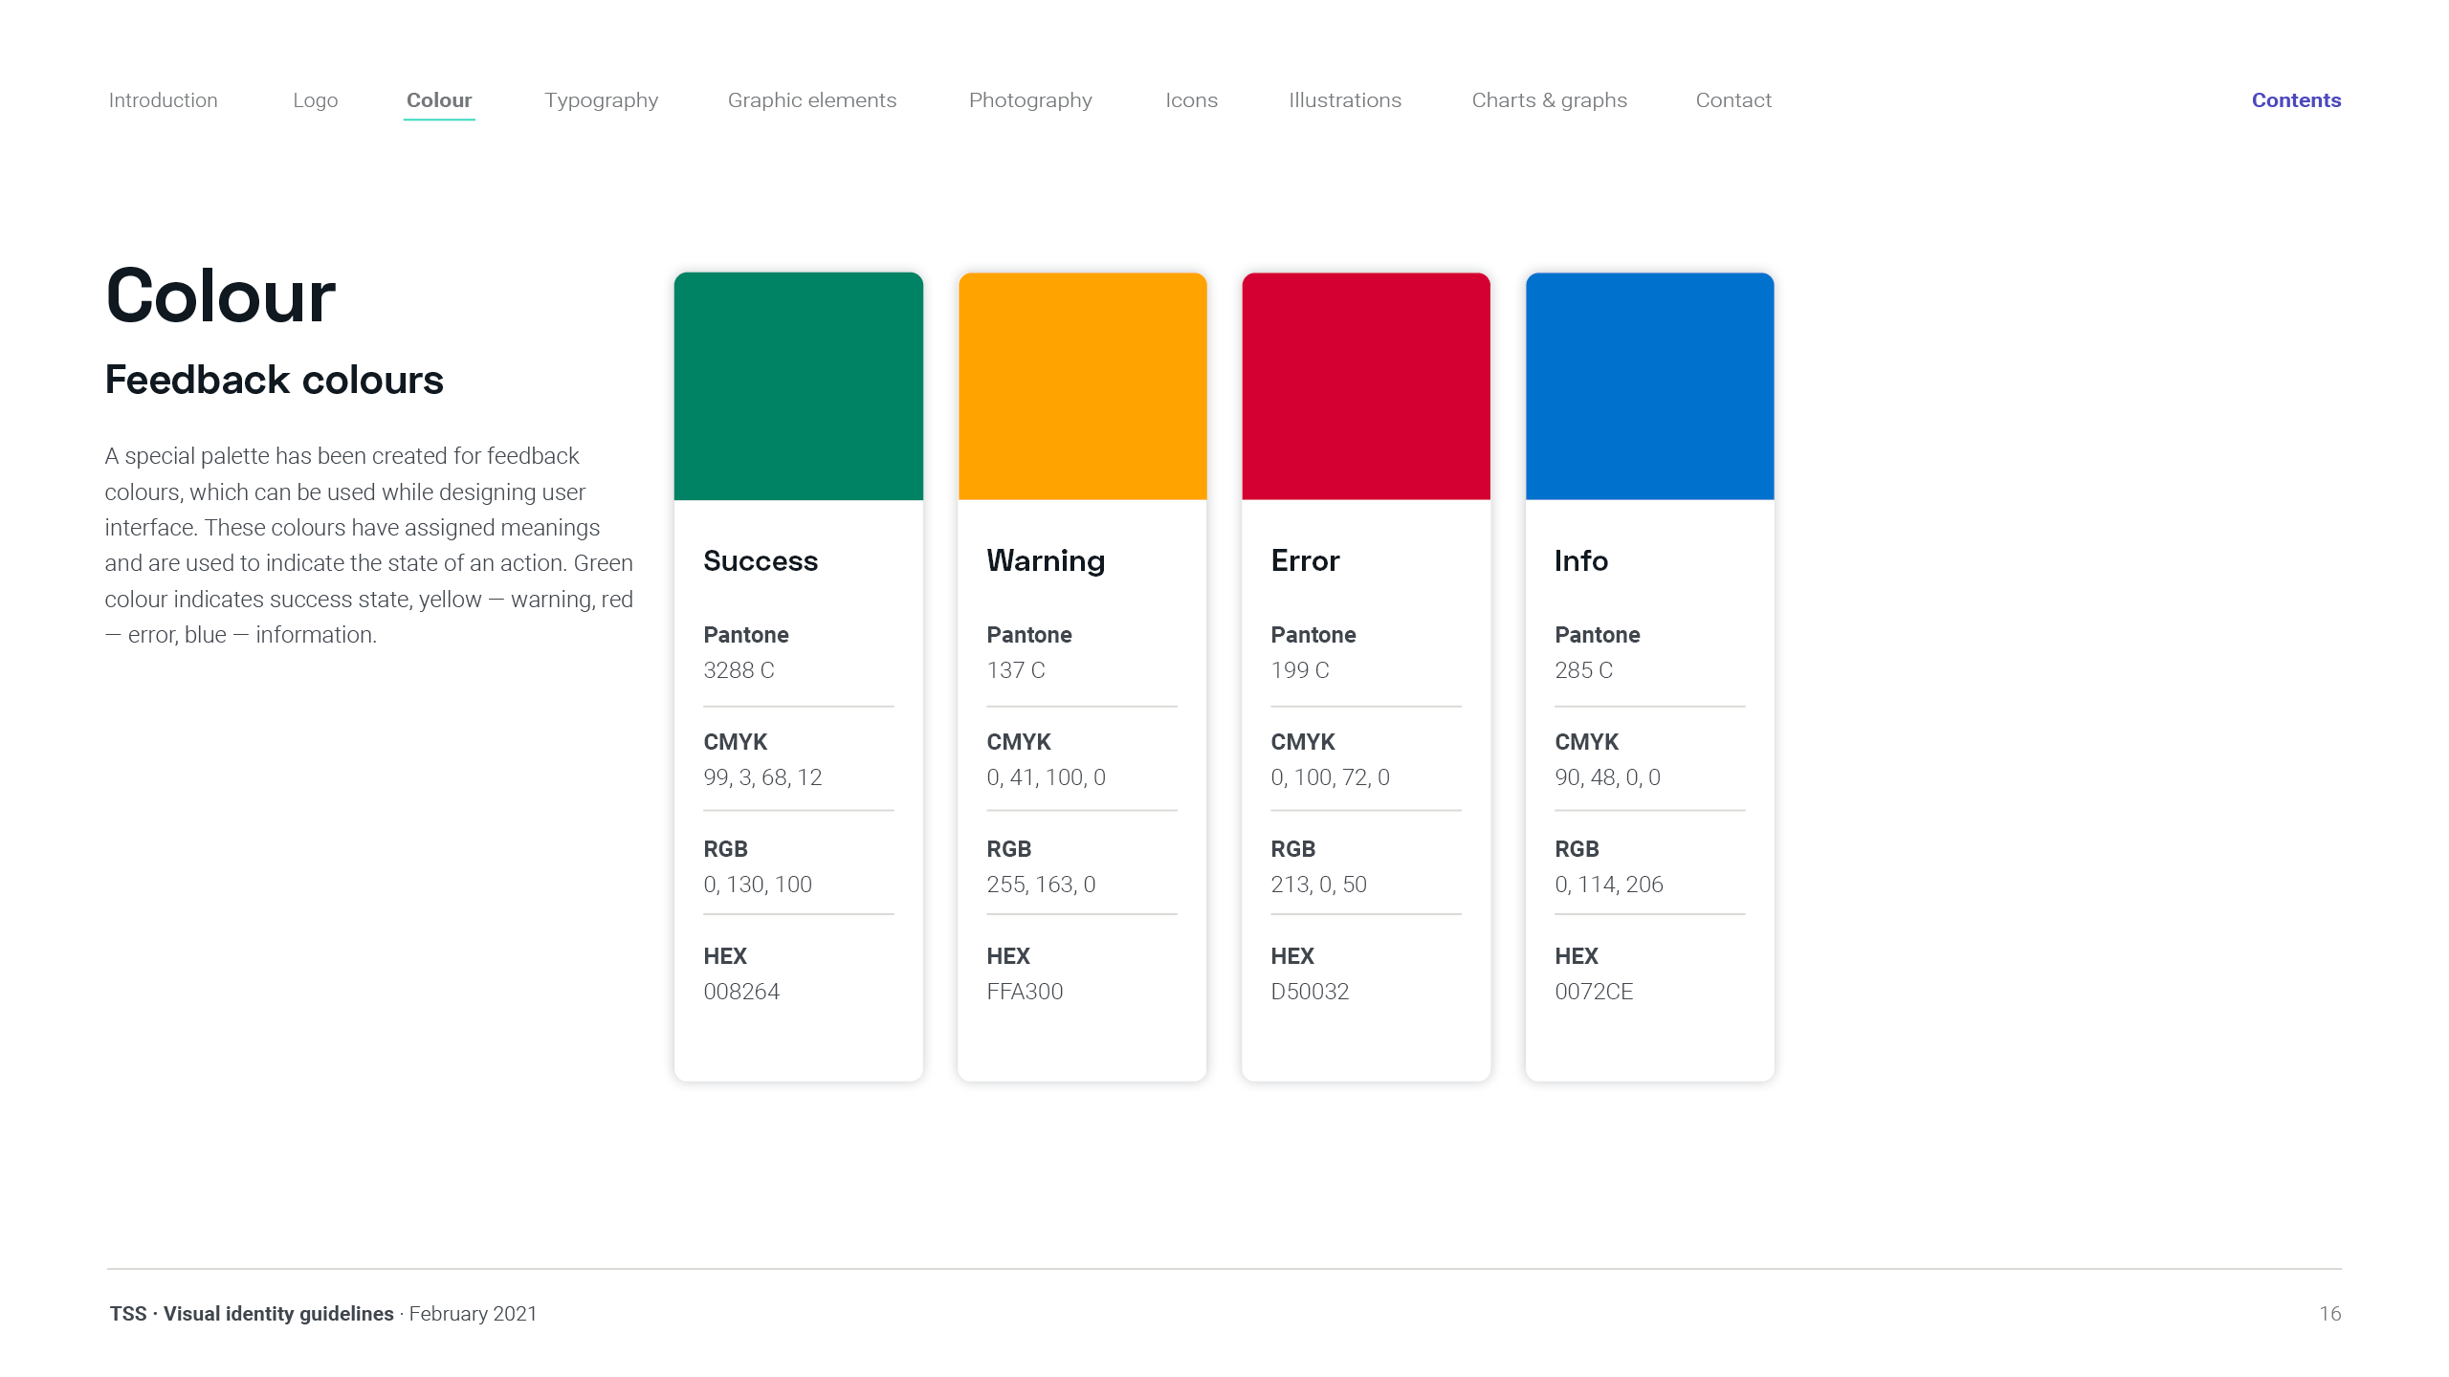Click the Warning HEX value FFA300

click(x=1025, y=992)
